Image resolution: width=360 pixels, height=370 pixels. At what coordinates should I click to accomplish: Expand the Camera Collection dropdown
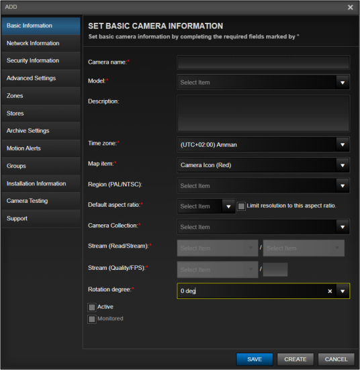click(x=343, y=227)
